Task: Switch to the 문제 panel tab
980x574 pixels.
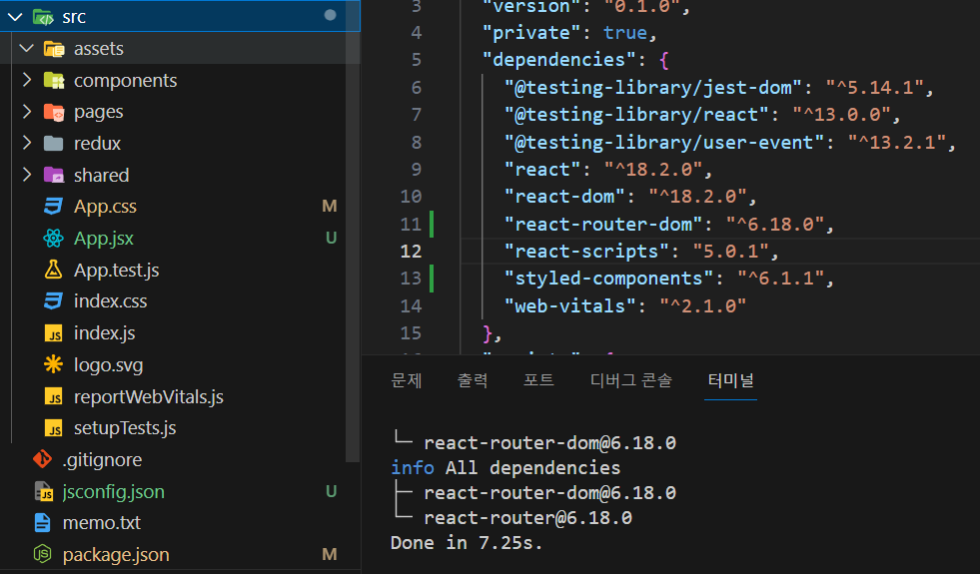Action: [407, 379]
